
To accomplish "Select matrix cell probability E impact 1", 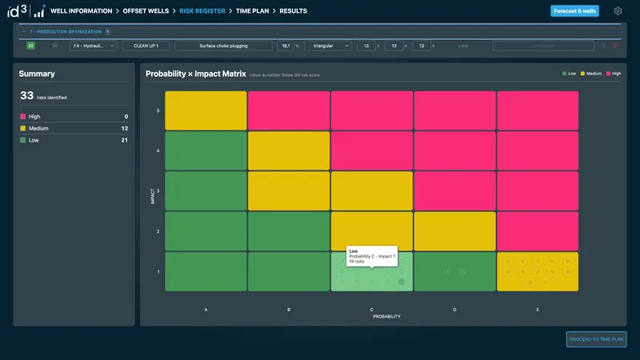I will pos(538,271).
